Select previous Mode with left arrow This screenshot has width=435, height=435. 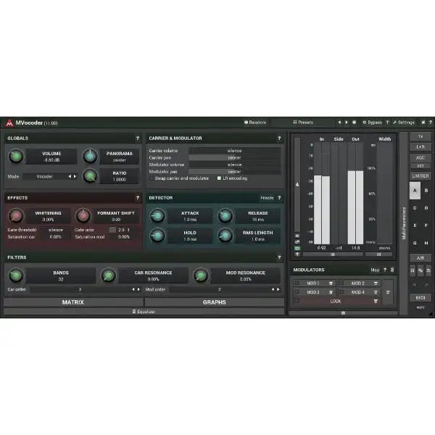point(70,176)
